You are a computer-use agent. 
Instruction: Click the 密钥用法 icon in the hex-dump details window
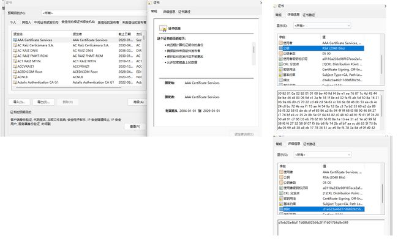[280, 70]
